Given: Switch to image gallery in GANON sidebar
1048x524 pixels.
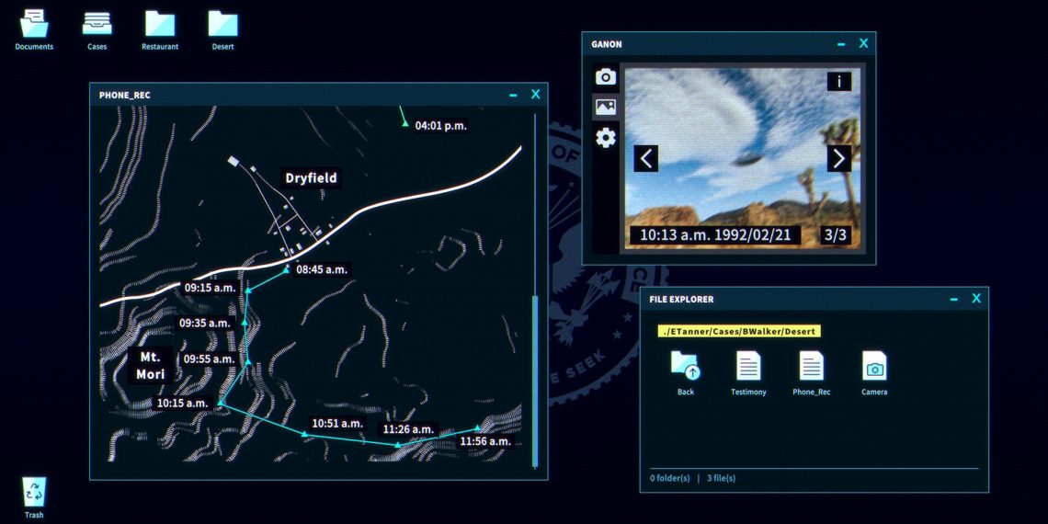Looking at the screenshot, I should click(x=605, y=107).
